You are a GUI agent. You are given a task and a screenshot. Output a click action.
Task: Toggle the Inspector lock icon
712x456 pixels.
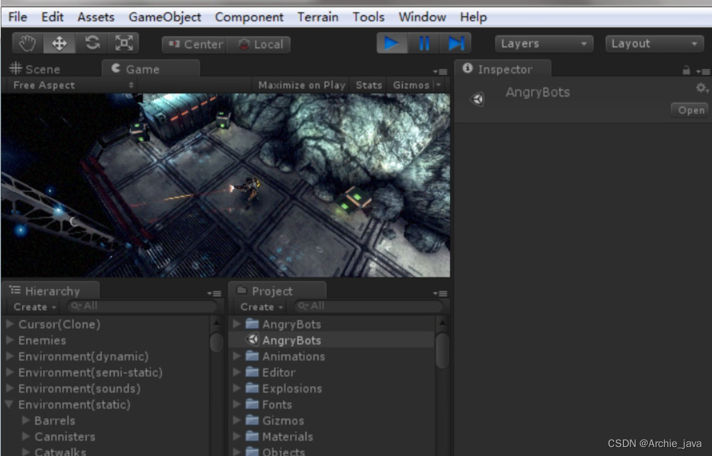pos(686,71)
